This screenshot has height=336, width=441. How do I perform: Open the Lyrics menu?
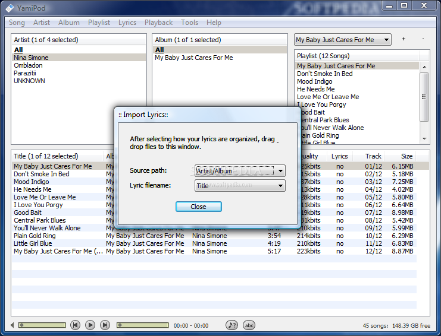[127, 23]
